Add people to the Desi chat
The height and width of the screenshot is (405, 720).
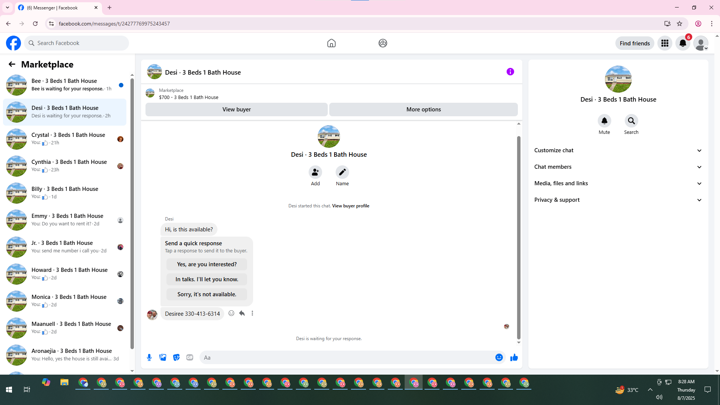click(315, 172)
